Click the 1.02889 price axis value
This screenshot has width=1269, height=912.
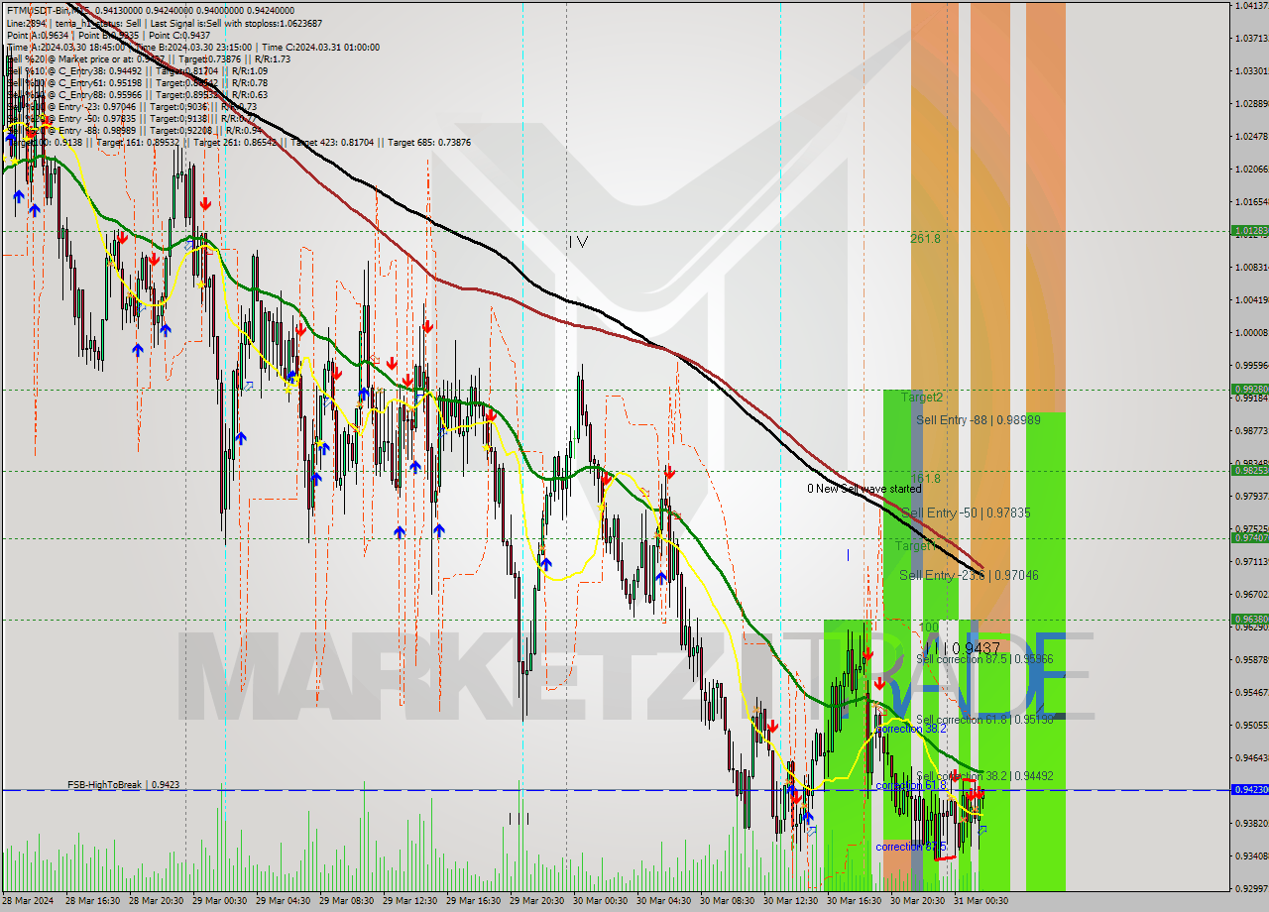pyautogui.click(x=1252, y=103)
